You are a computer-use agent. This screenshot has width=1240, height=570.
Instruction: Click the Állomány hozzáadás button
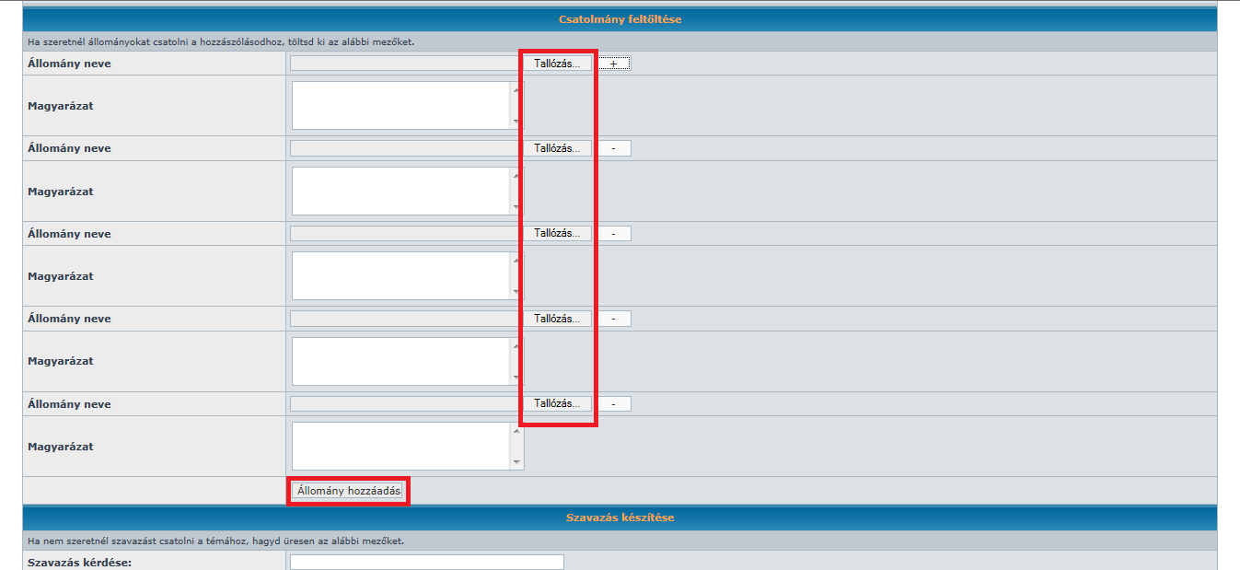coord(349,492)
